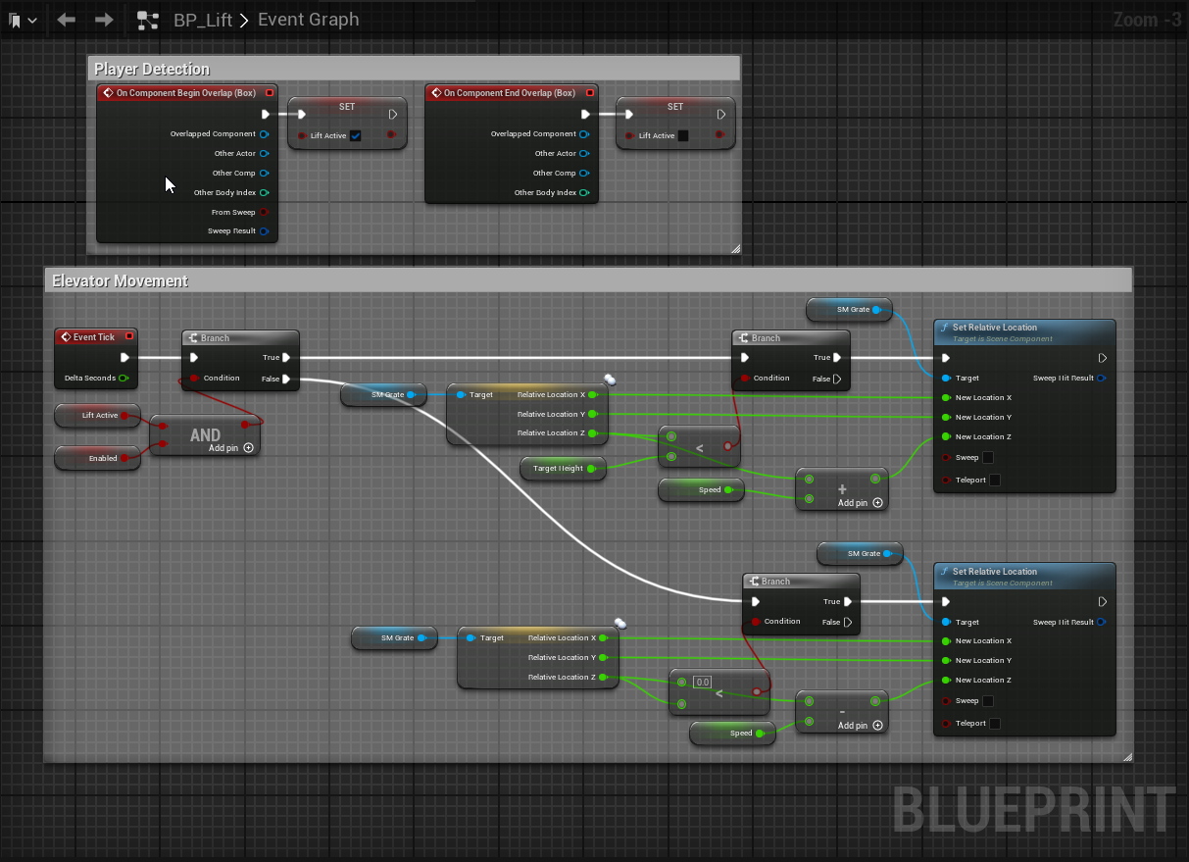Screen dimensions: 1189x862
Task: Click the Other Body Index pin on Begin Overlap node
Action: click(265, 193)
